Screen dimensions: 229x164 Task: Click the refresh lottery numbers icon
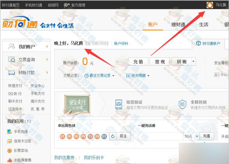click(x=113, y=136)
